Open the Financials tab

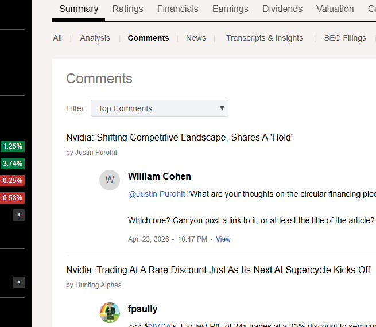[178, 9]
